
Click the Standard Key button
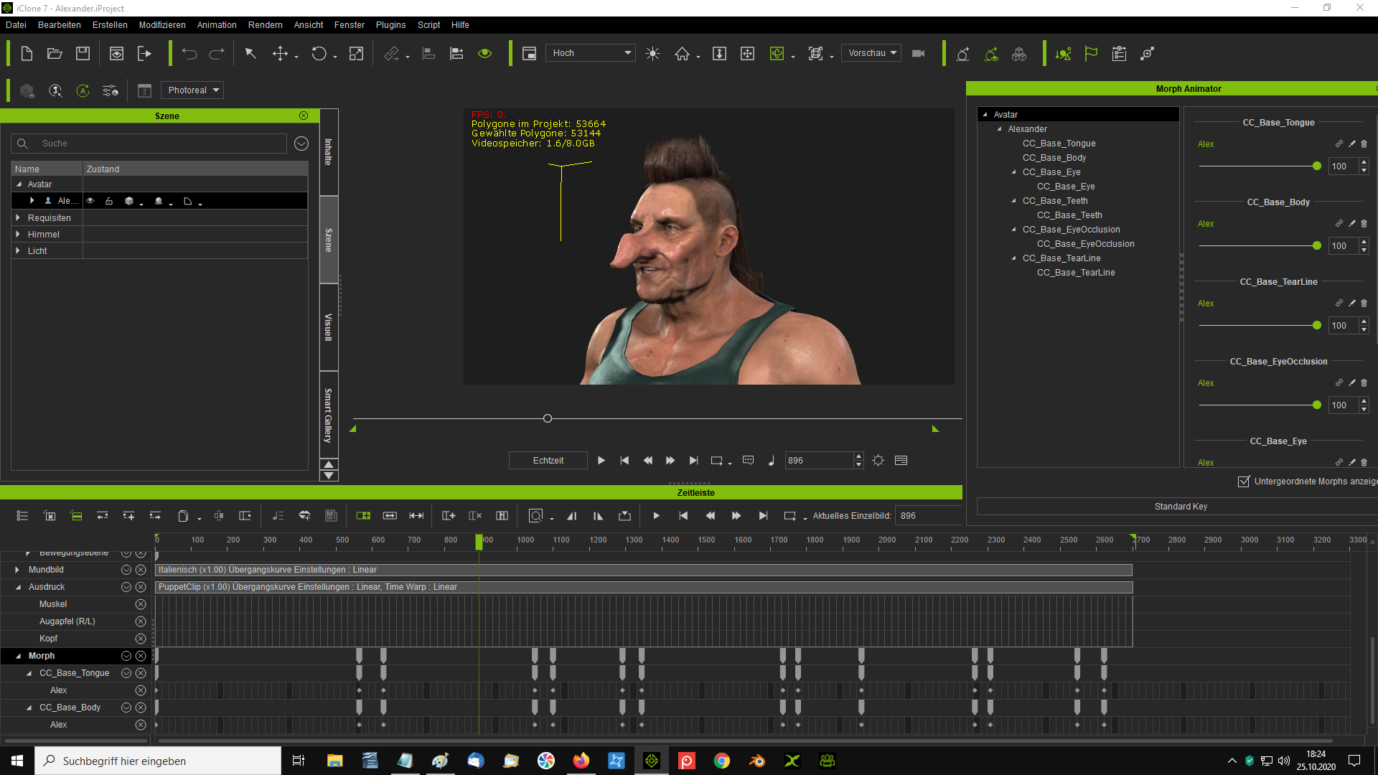coord(1181,507)
